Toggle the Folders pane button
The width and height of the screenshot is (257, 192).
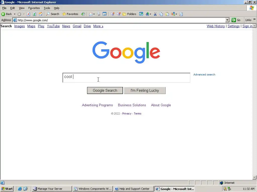click(x=129, y=14)
